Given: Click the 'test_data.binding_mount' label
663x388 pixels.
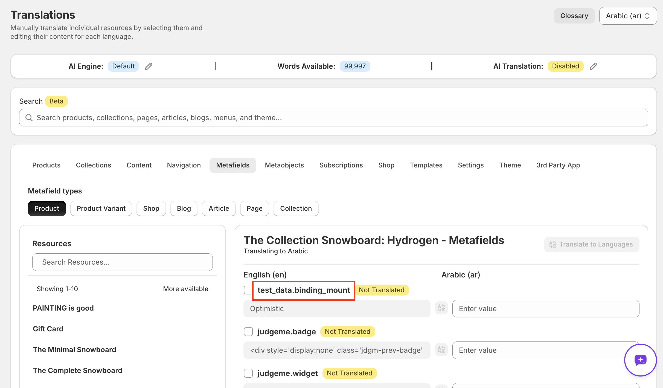Looking at the screenshot, I should pyautogui.click(x=304, y=290).
